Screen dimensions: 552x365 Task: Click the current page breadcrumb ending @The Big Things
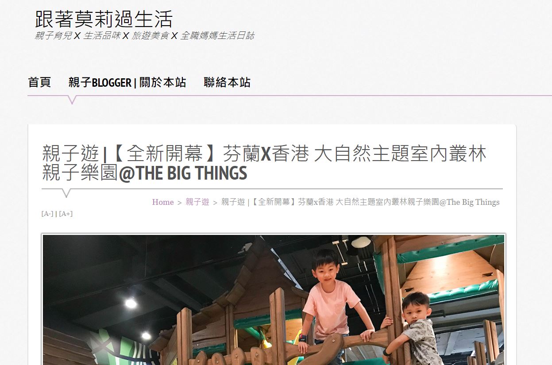pos(360,202)
